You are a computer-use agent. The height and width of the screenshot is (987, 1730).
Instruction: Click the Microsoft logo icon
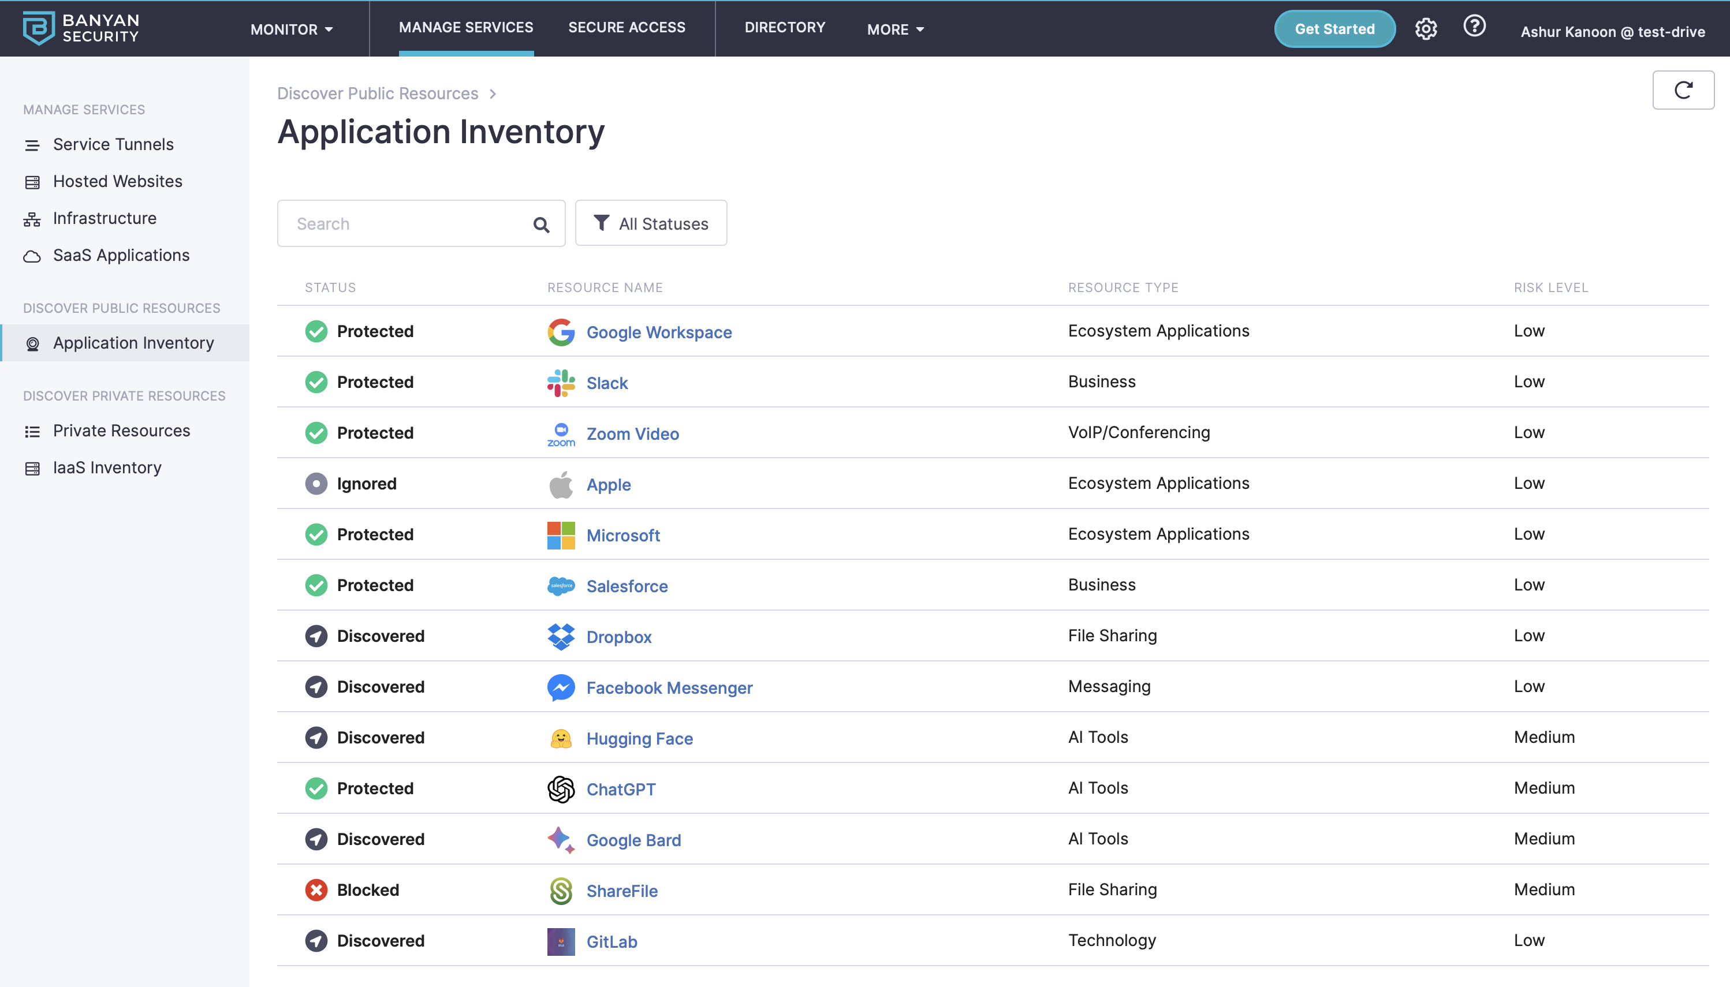tap(561, 536)
